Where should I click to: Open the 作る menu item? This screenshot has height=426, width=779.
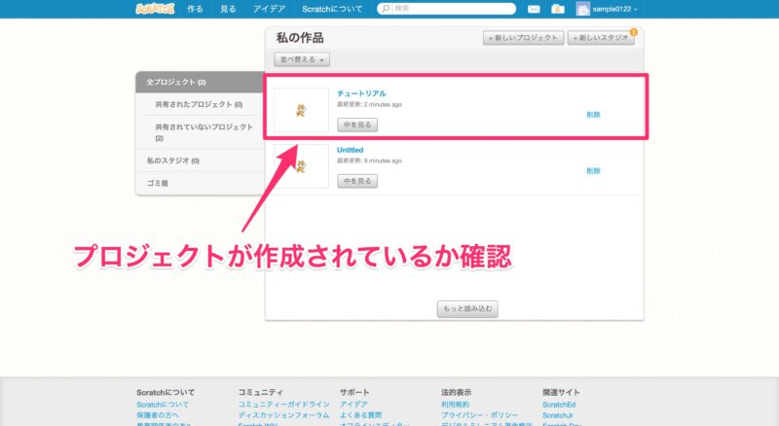(x=195, y=9)
